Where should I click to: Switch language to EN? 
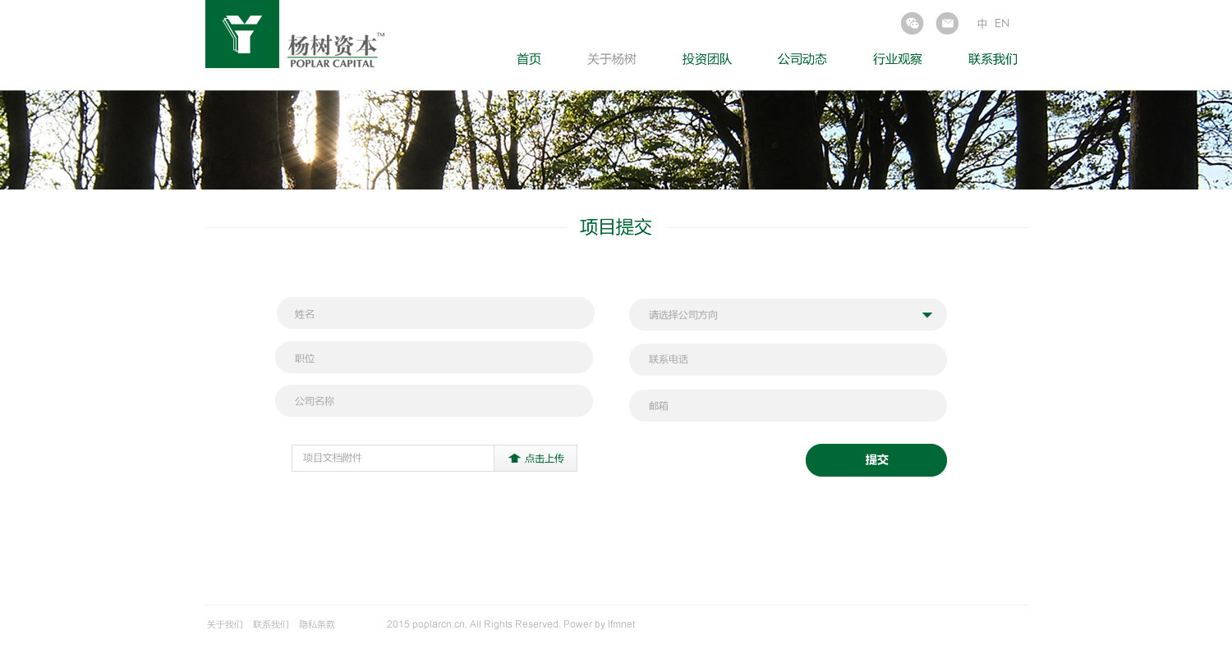coord(1002,24)
